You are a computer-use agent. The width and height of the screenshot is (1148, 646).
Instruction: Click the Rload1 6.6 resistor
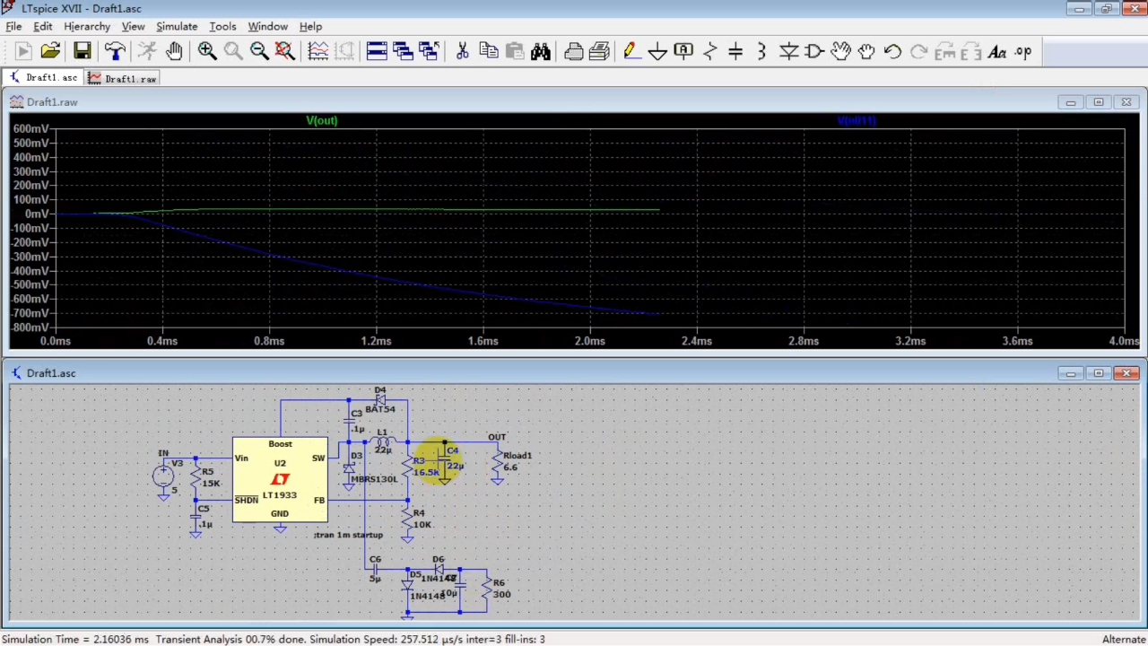coord(499,461)
